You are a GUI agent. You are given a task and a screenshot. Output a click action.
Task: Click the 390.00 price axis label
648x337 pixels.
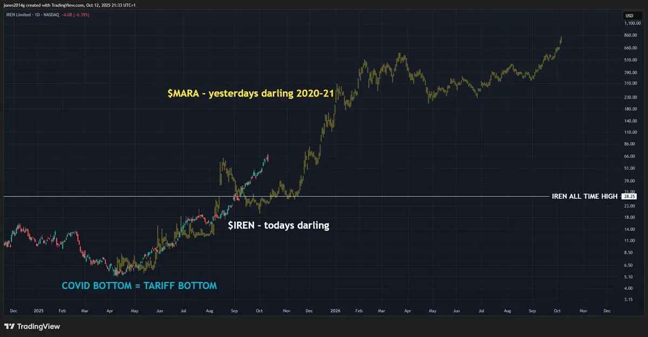coord(630,72)
